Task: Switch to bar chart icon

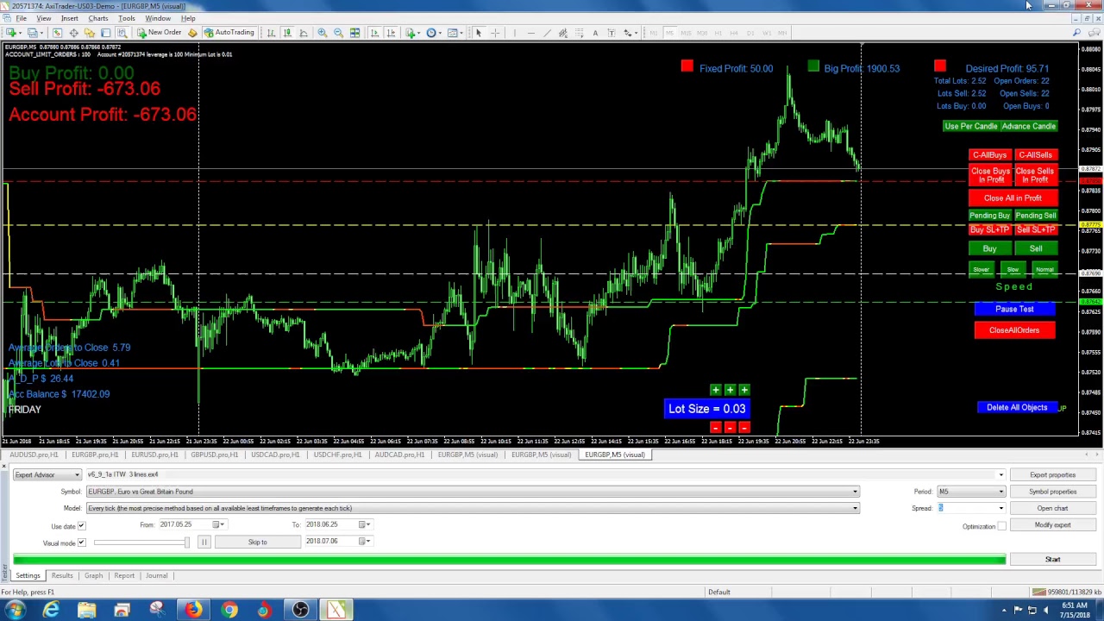Action: 271,33
